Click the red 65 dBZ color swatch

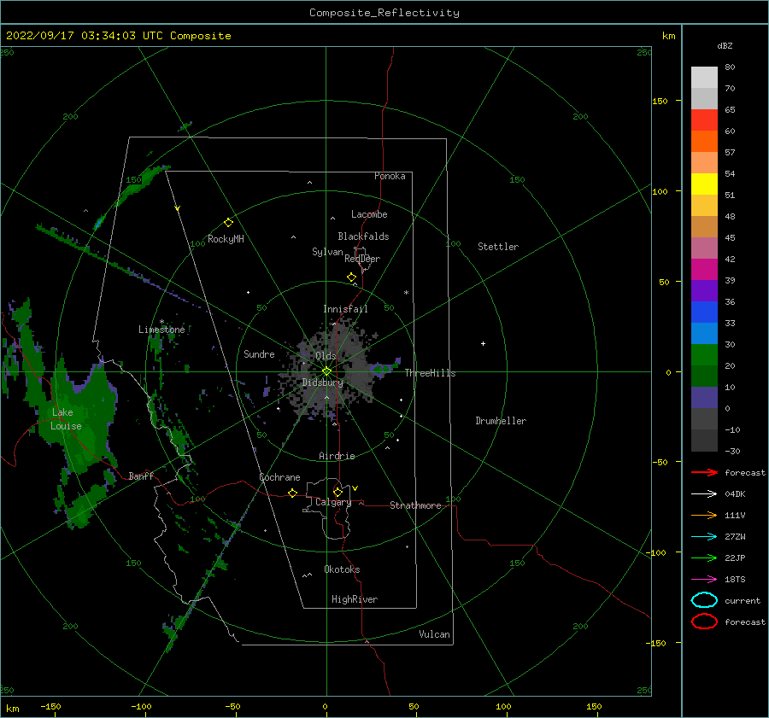coord(704,120)
